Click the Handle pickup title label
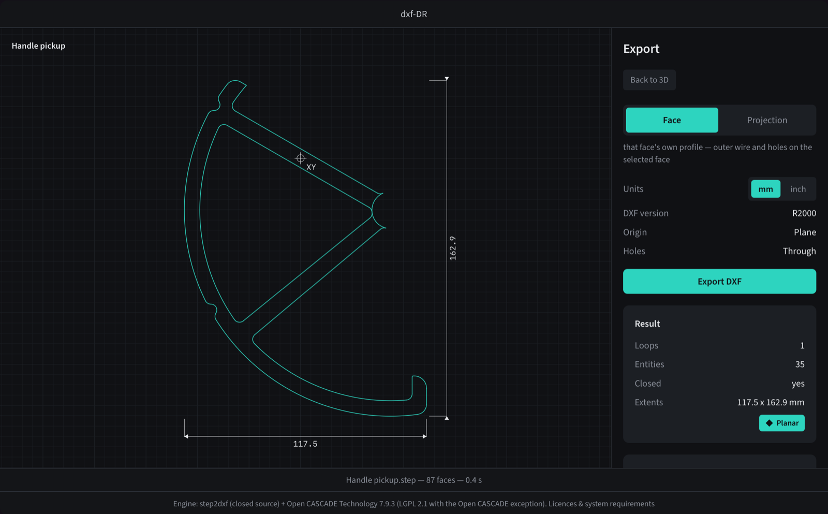This screenshot has height=514, width=828. tap(38, 46)
